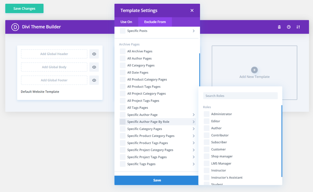Click the Divi Theme Builder title
313x192 pixels.
click(x=41, y=27)
